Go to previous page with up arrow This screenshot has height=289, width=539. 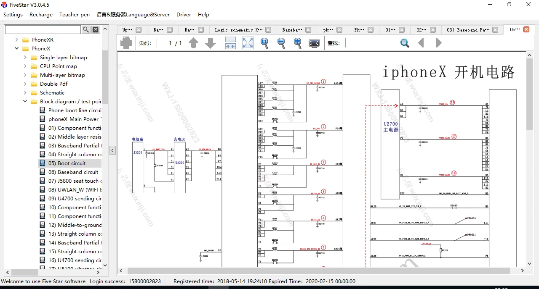coord(193,43)
